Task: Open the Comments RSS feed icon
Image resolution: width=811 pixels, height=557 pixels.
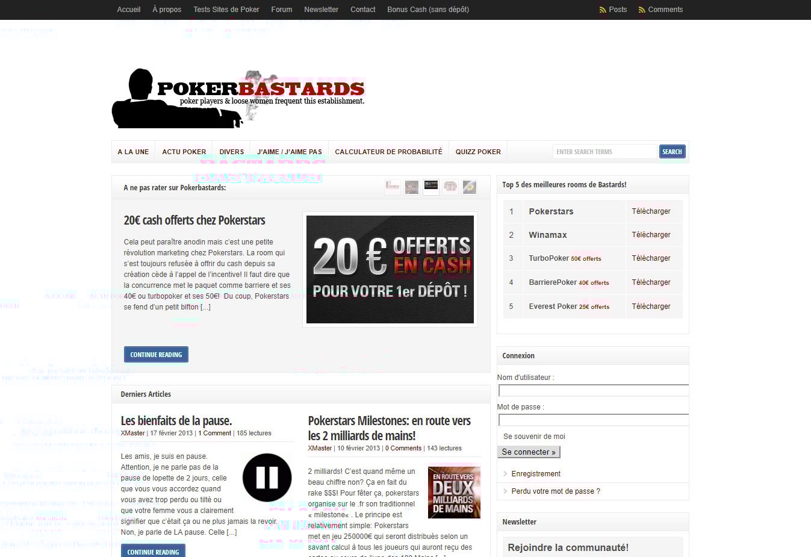Action: coord(642,10)
